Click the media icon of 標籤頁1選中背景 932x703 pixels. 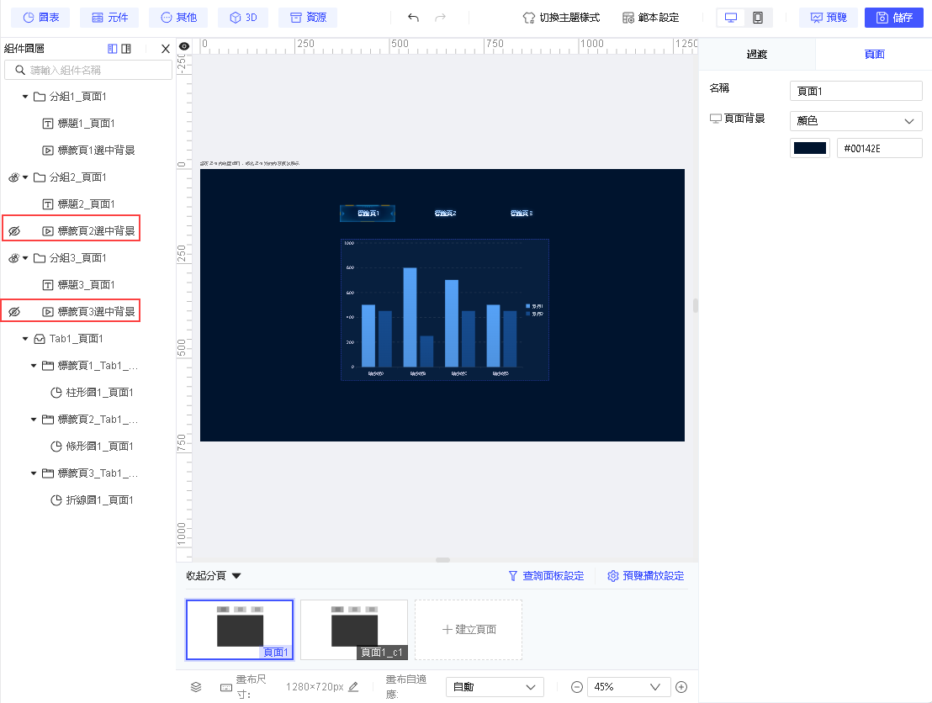48,151
